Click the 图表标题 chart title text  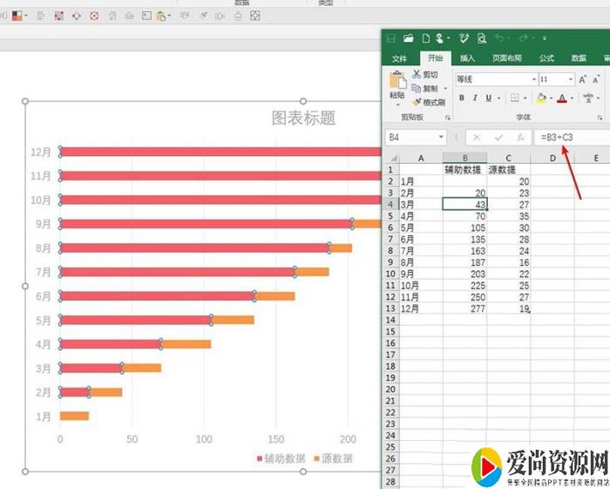click(303, 119)
